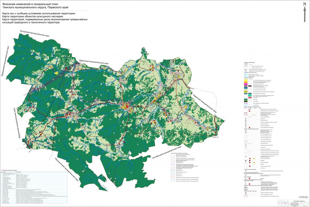Click the green-shaded emergency risk legend box
This screenshot has width=310, height=207.
coord(246,187)
